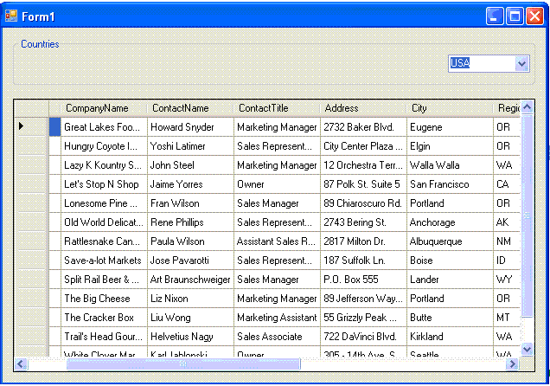Image resolution: width=550 pixels, height=386 pixels.
Task: Click the horizontal scrollbar left arrow
Action: coord(21,363)
